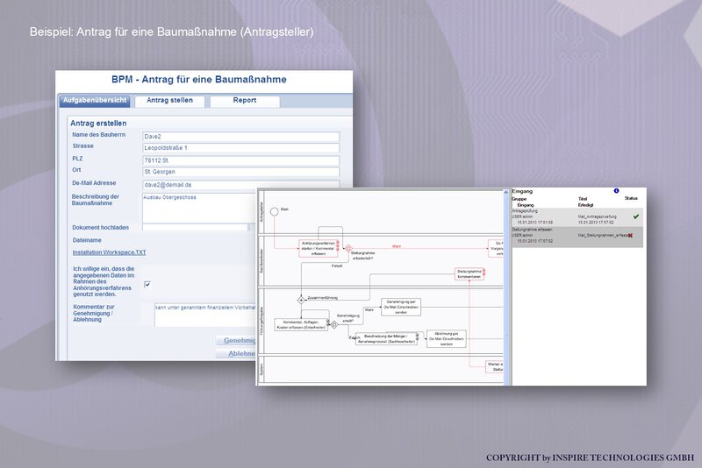702x468 pixels.
Task: Collapse the diagram panel with the top arrow
Action: coord(506,192)
